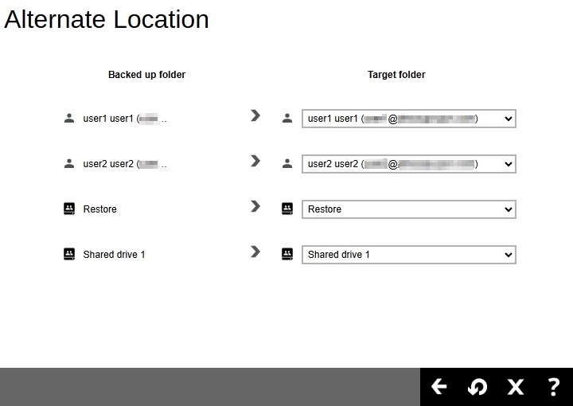The height and width of the screenshot is (406, 573).
Task: Click the drive icon next to Restore target dropdown
Action: [287, 209]
